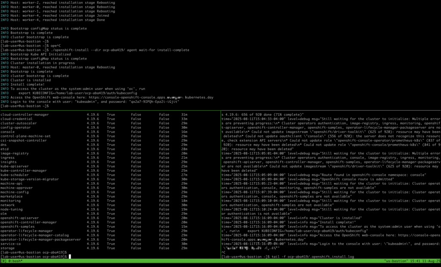Click the 15:41 clock in the tmux status bar
The width and height of the screenshot is (441, 267).
415,261
